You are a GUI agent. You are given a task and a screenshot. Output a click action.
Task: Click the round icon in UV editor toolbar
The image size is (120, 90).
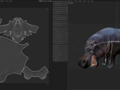(50, 1)
